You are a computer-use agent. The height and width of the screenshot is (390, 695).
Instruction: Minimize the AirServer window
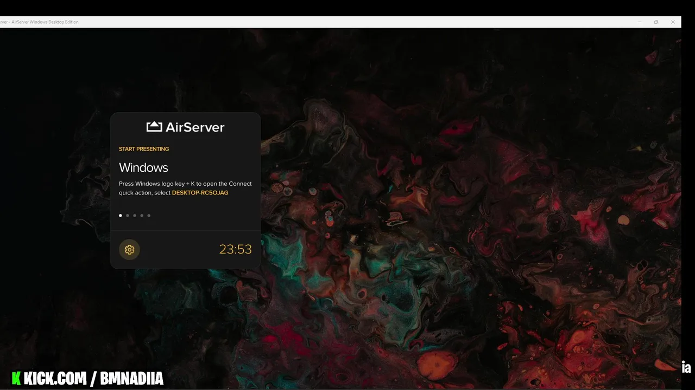(x=640, y=22)
